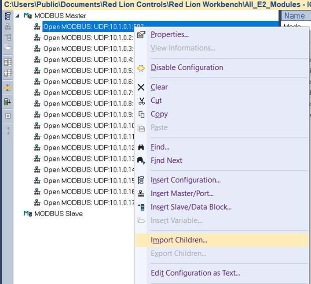
Task: Select Open MODBUS UDP:10.1.0.11 entry
Action: coord(88,137)
